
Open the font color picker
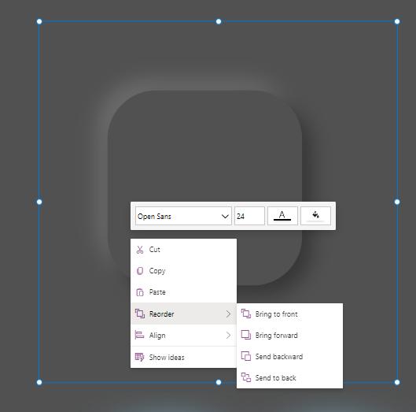[282, 216]
